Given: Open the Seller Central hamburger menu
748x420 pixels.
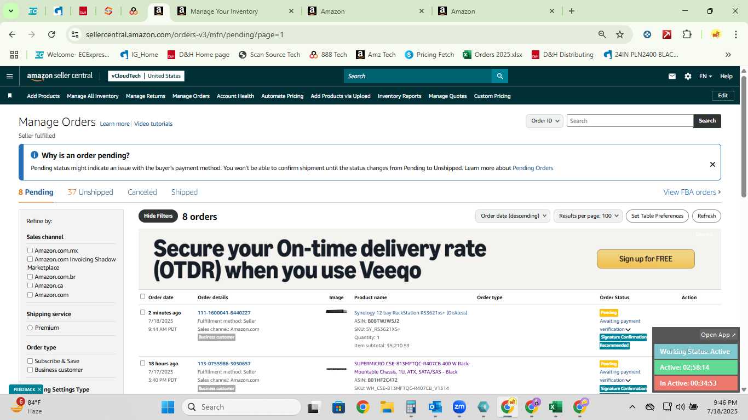Looking at the screenshot, I should click(9, 76).
